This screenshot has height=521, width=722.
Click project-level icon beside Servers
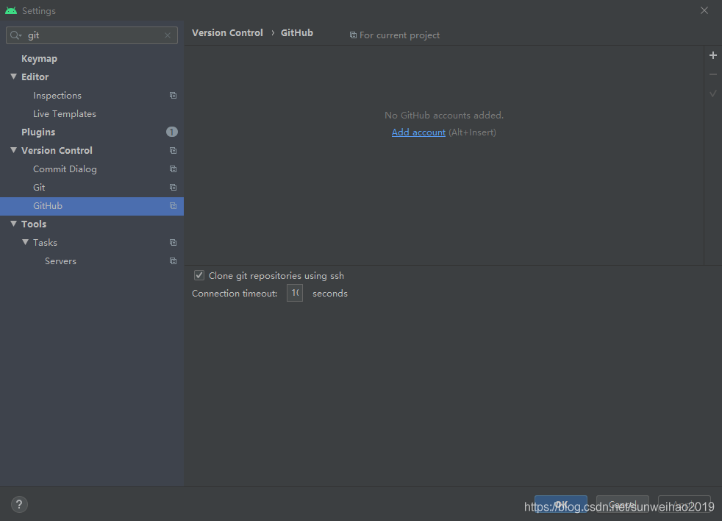point(173,261)
